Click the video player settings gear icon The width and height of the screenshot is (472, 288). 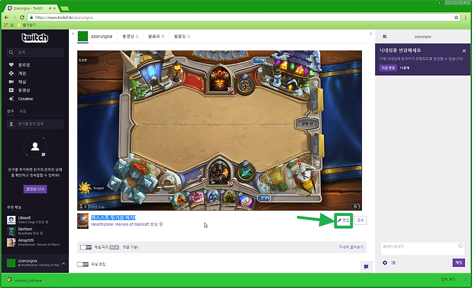click(355, 207)
